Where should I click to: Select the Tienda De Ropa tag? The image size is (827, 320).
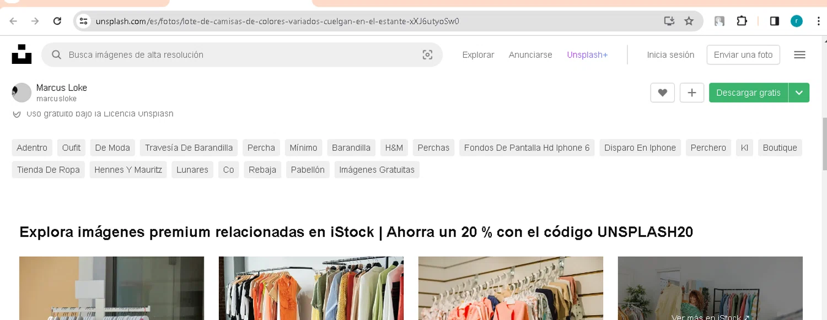click(x=49, y=170)
